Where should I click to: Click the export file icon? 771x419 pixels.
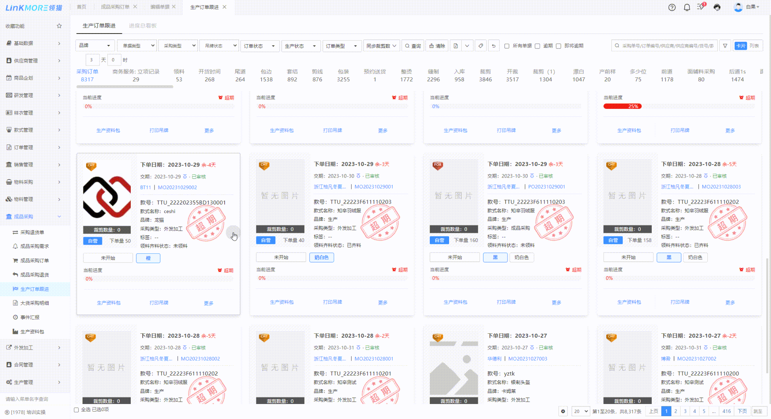(x=455, y=46)
